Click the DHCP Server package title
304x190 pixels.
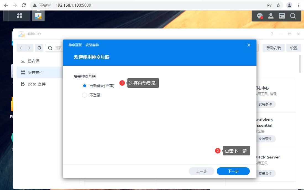point(268,157)
